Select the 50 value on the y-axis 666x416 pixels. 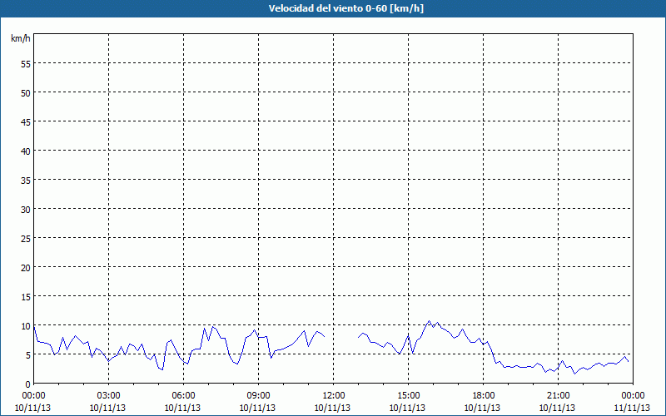point(26,92)
